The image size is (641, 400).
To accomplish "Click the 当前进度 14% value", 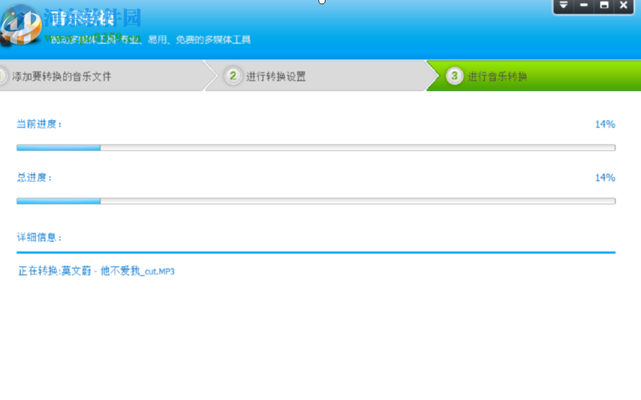I will click(x=605, y=124).
